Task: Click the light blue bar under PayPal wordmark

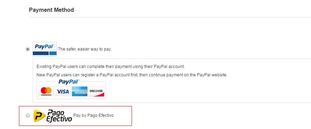Action: (53, 53)
